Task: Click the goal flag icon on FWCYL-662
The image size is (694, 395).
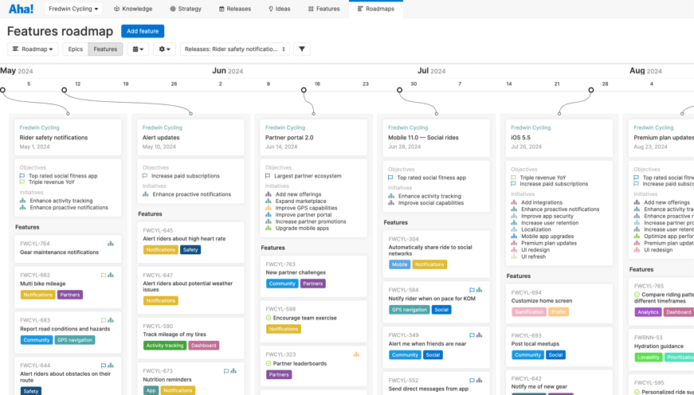Action: pyautogui.click(x=104, y=275)
